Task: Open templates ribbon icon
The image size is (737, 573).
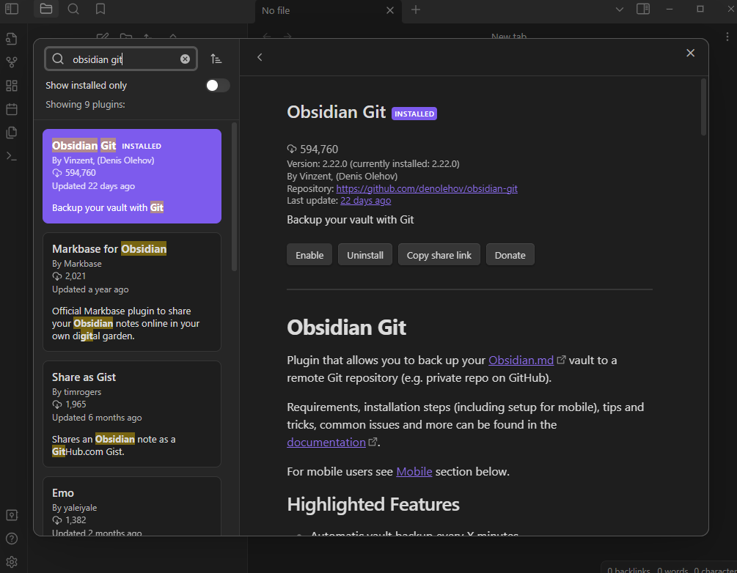Action: (11, 133)
